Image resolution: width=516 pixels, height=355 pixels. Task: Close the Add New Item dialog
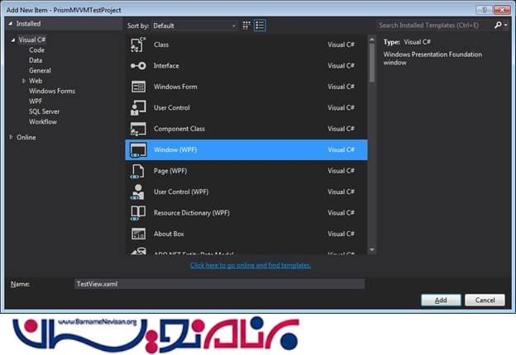point(502,10)
